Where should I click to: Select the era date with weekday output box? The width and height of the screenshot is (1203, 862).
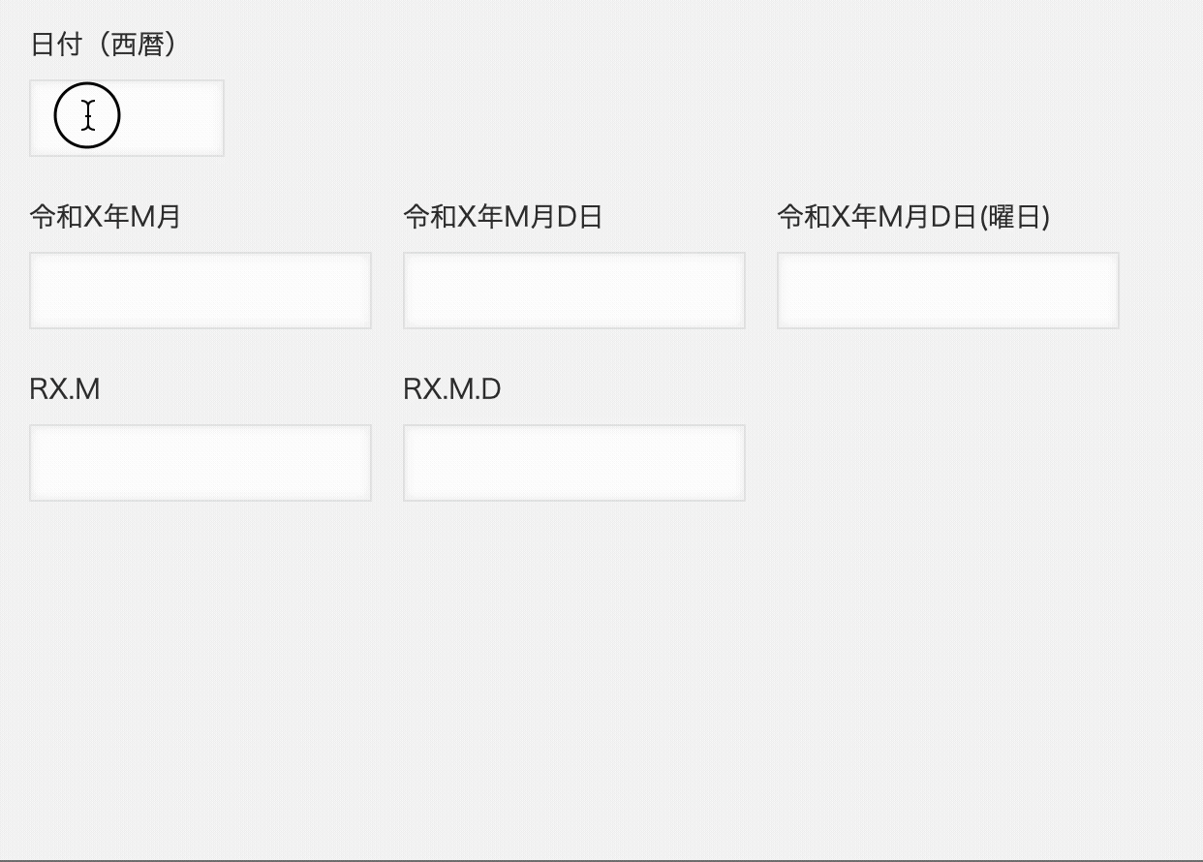point(947,291)
